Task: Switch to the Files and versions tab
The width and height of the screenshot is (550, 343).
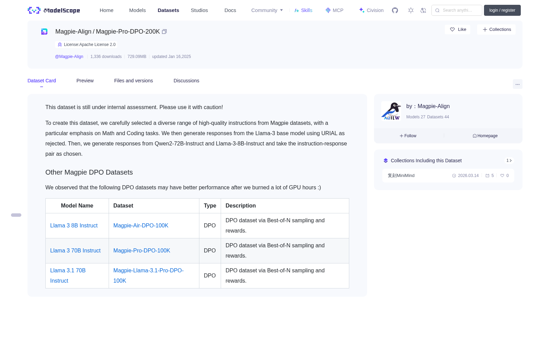Action: click(x=133, y=81)
